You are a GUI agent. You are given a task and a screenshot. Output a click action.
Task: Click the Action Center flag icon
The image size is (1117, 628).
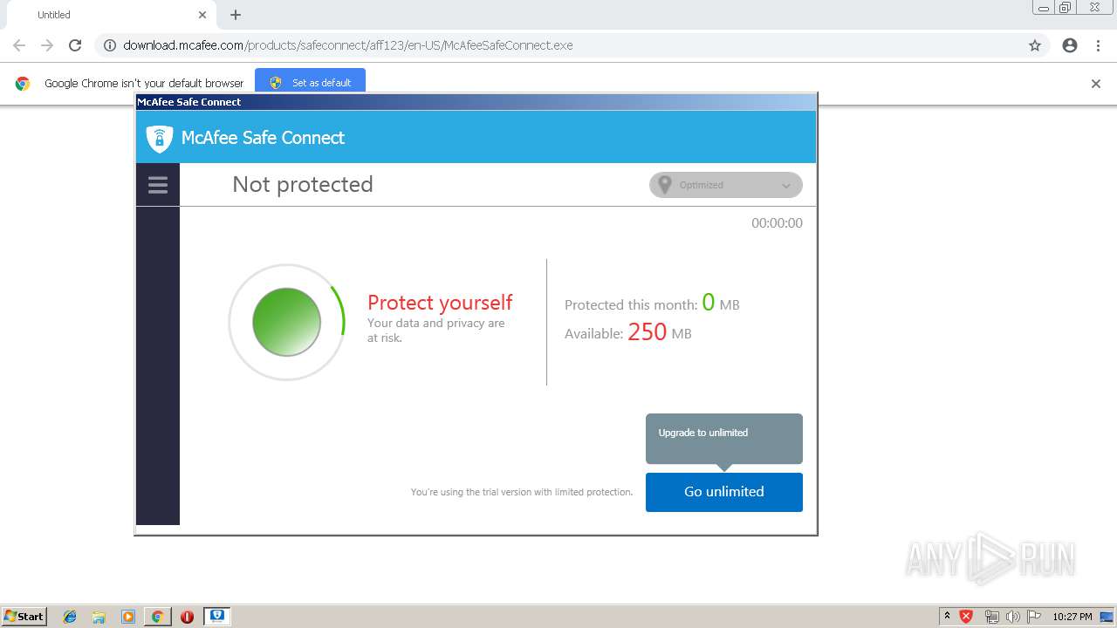(x=1034, y=617)
